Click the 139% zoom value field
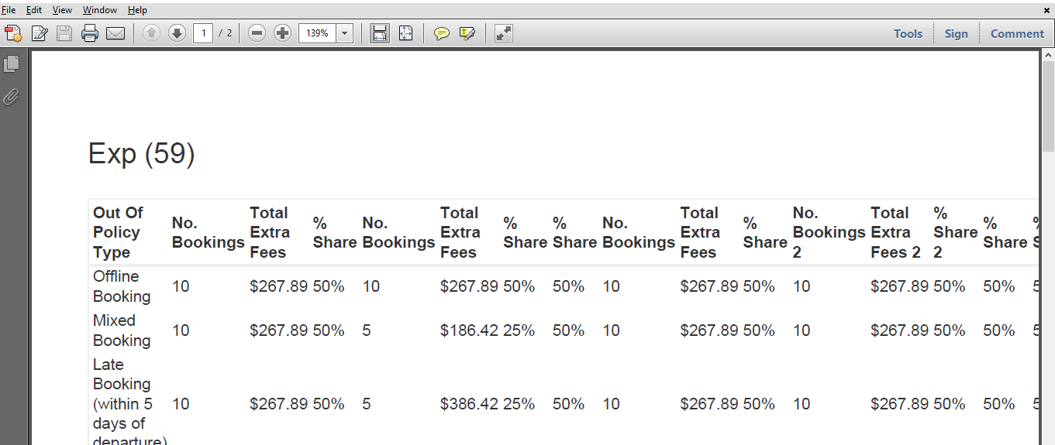This screenshot has height=445, width=1055. [x=317, y=33]
